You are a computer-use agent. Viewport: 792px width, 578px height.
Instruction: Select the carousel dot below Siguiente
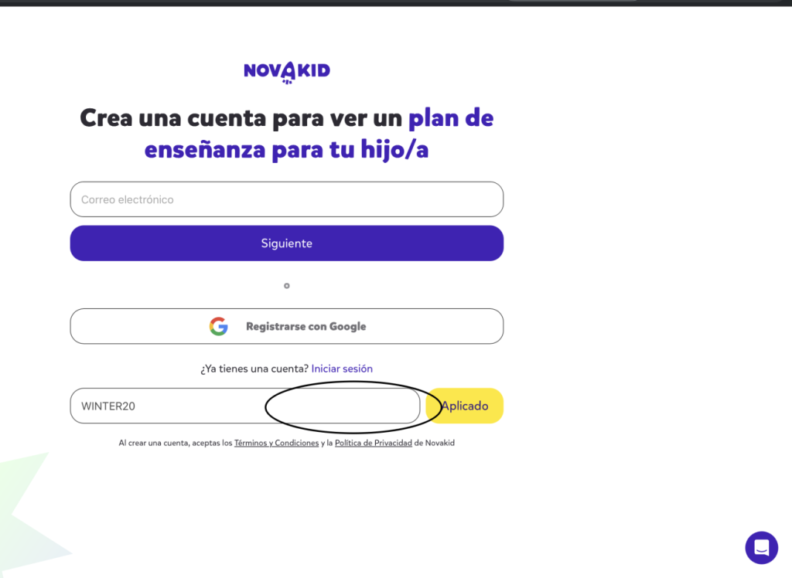click(x=286, y=286)
